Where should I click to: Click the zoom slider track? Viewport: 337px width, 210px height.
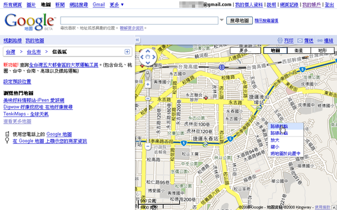click(x=148, y=120)
